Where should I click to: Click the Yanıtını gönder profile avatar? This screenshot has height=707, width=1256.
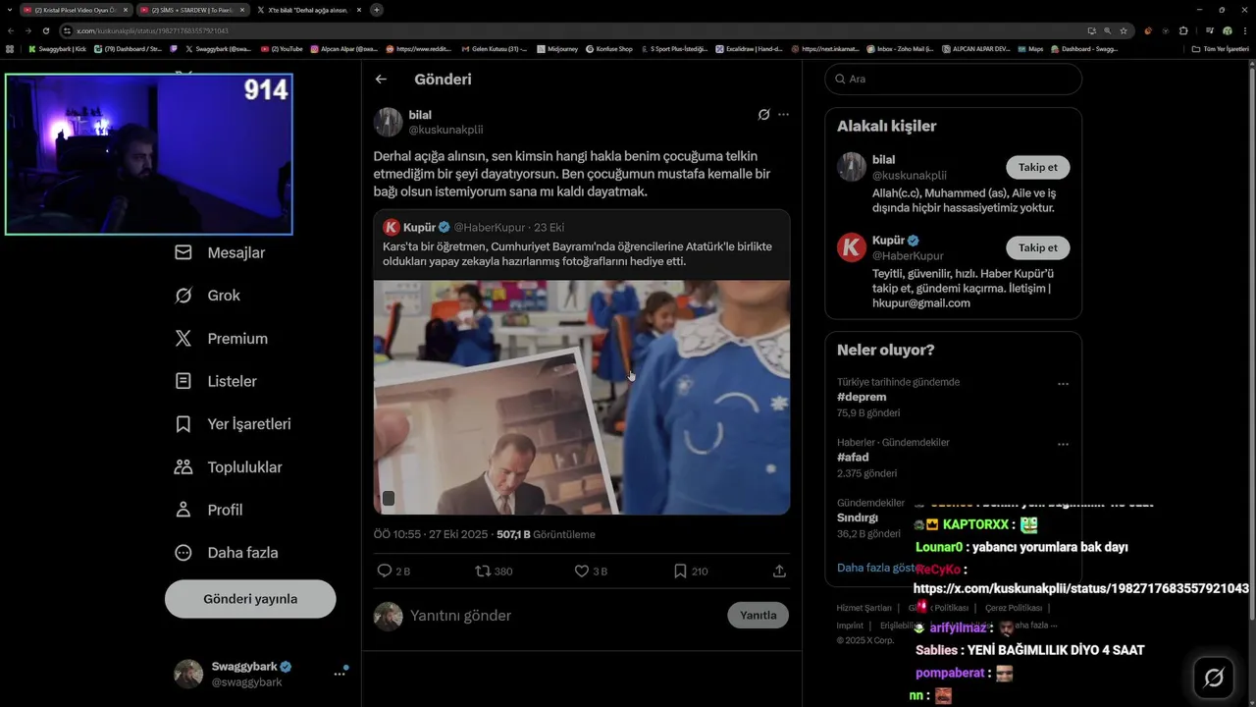coord(388,616)
